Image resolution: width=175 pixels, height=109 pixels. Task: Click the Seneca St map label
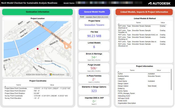point(49,61)
